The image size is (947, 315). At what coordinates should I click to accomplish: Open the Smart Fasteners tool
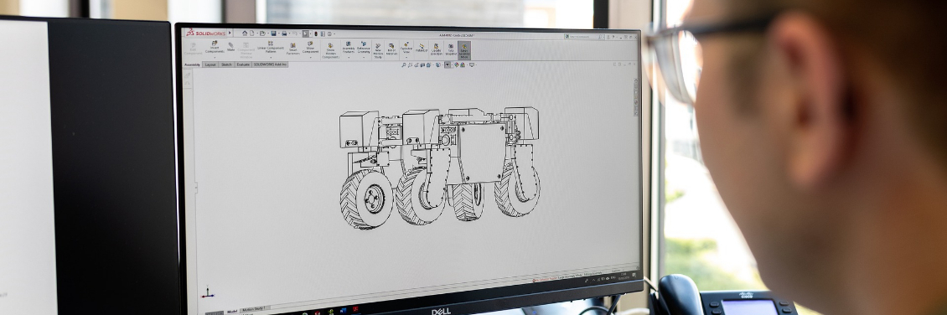(293, 49)
